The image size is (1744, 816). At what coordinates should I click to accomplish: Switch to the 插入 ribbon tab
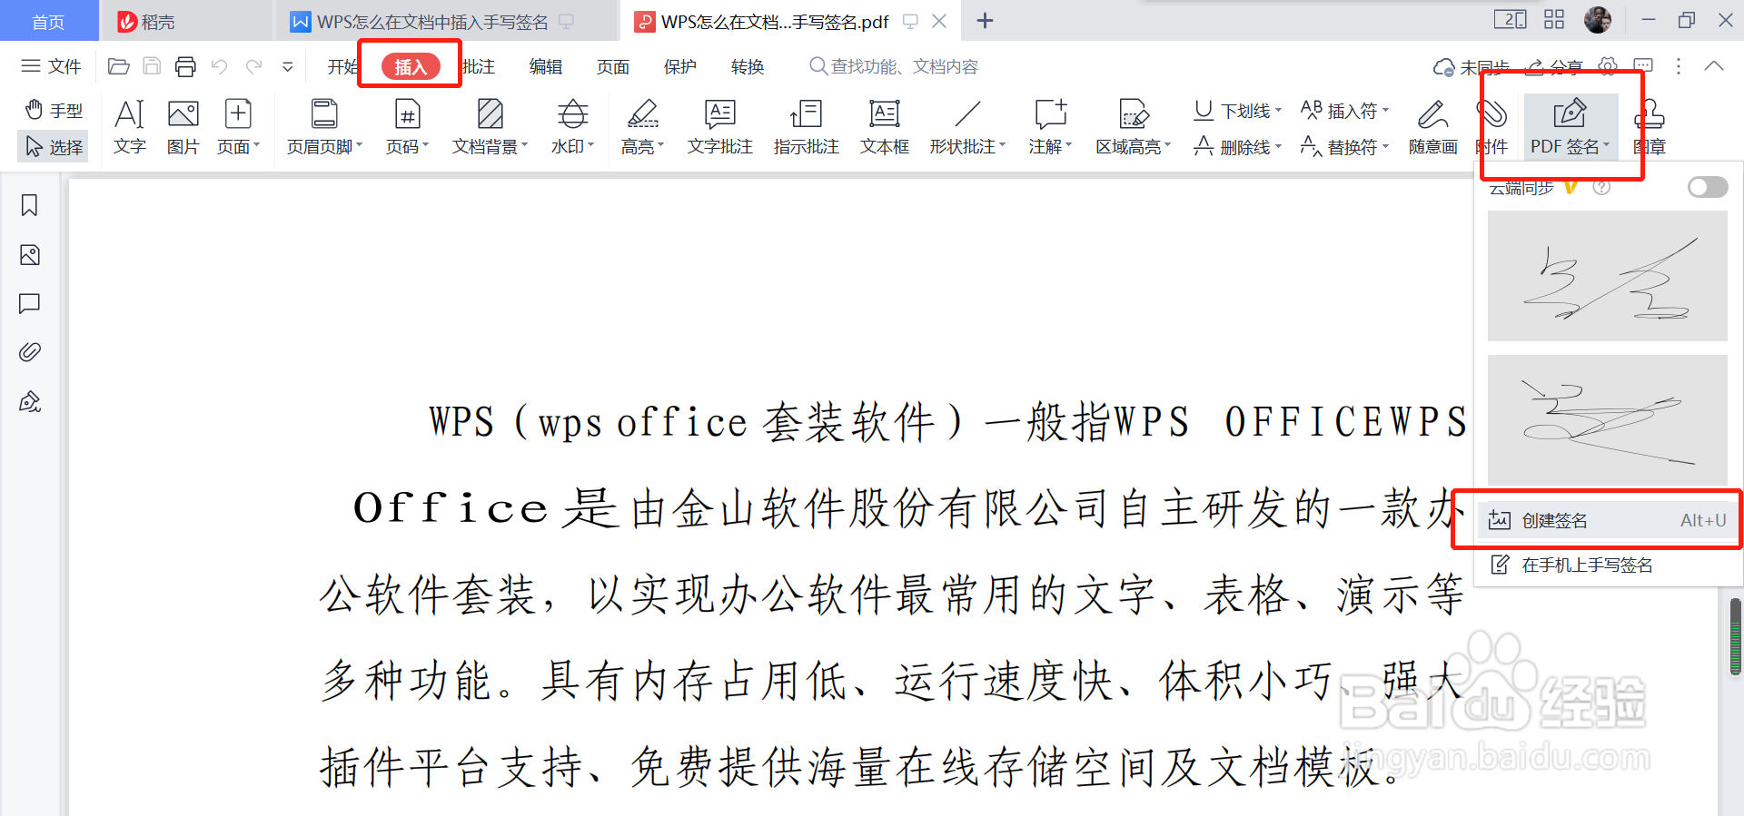click(411, 66)
